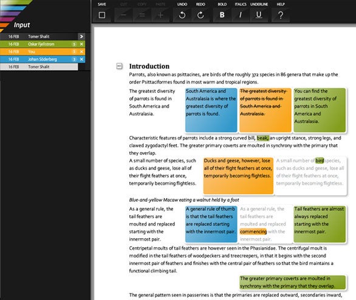Toggle italics formatting with the I button
Screen dimensions: 356x300
click(241, 15)
